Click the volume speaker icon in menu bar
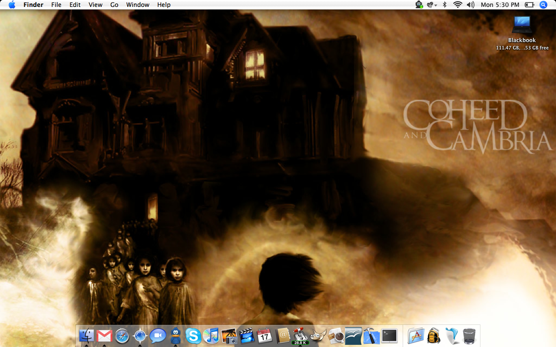Image resolution: width=556 pixels, height=347 pixels. tap(470, 5)
